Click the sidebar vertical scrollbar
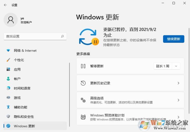Screen dimensions: 190x132 (x=69, y=95)
